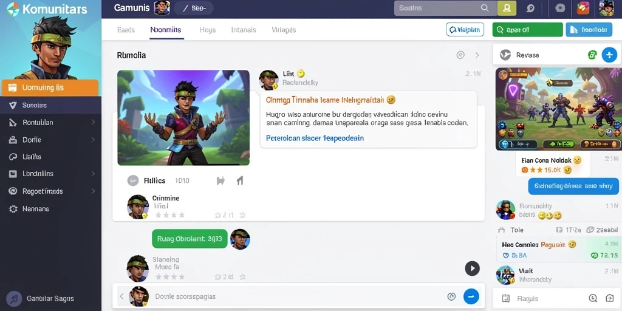Screen dimensions: 622x311
Task: Click the user avatar in top right corner
Action: pos(606,8)
